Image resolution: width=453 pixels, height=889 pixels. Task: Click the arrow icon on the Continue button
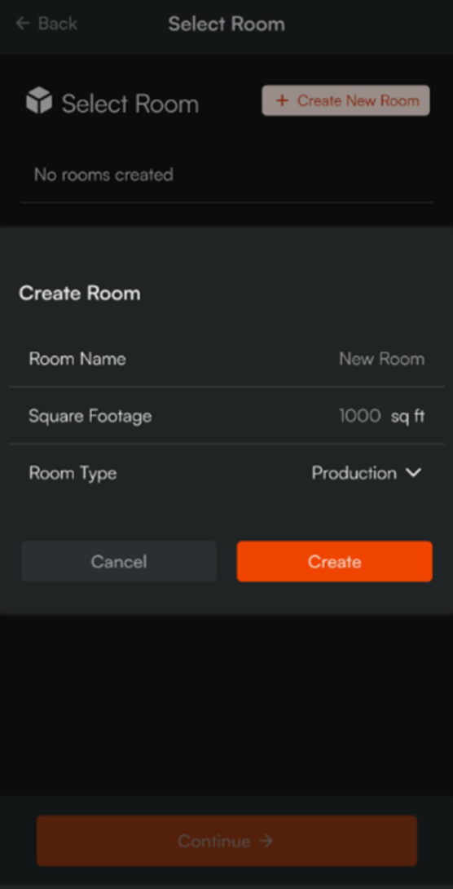266,841
